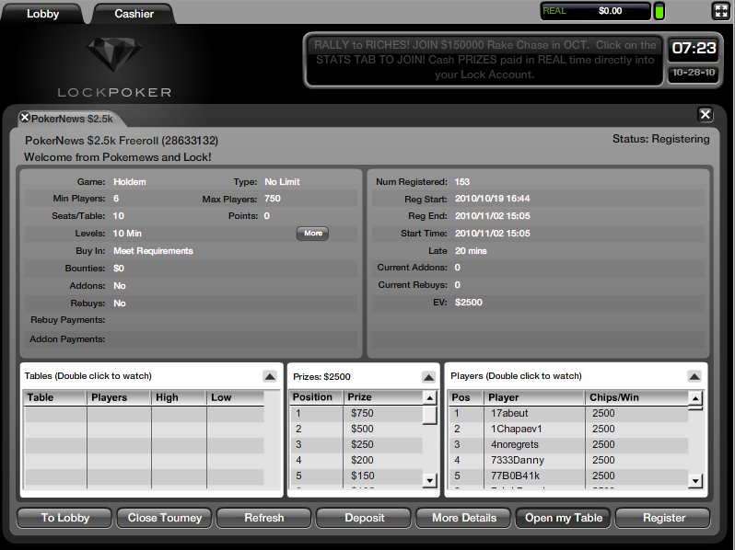This screenshot has width=735, height=550.
Task: Click the Refresh button
Action: coord(264,518)
